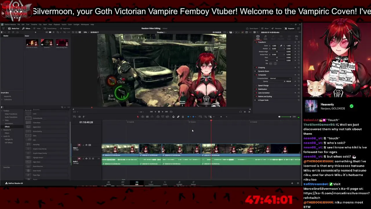This screenshot has width=371, height=209.
Task: Toggle Loop playback icon
Action: (171, 111)
